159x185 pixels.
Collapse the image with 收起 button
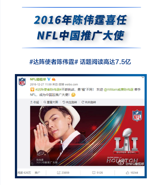point(35,102)
